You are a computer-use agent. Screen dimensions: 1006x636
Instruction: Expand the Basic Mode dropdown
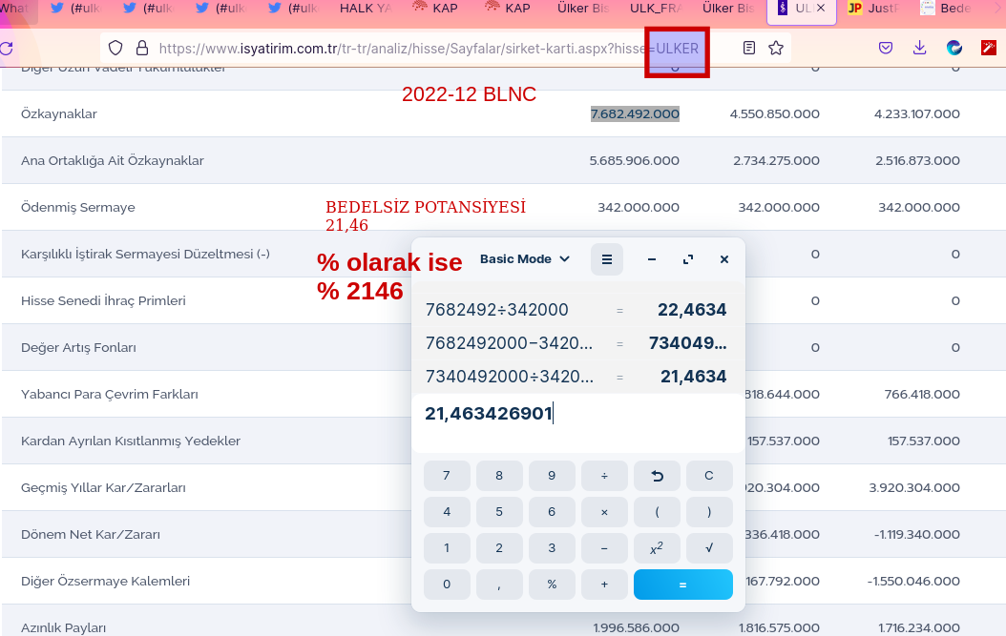click(x=524, y=259)
